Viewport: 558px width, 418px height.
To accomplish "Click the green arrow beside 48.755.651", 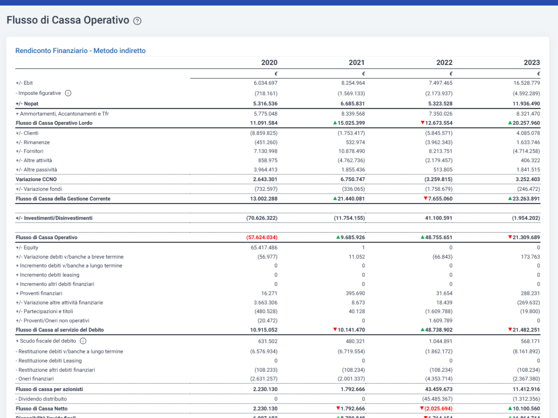I will pos(422,237).
